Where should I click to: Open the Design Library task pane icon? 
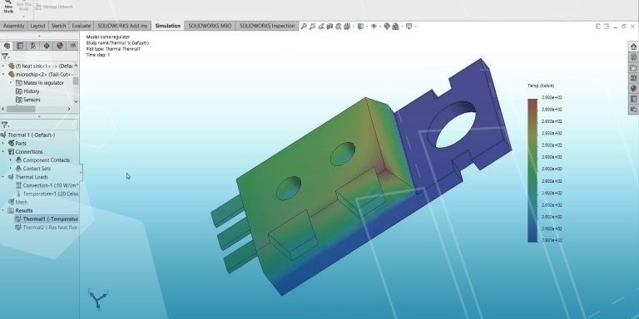point(633,57)
